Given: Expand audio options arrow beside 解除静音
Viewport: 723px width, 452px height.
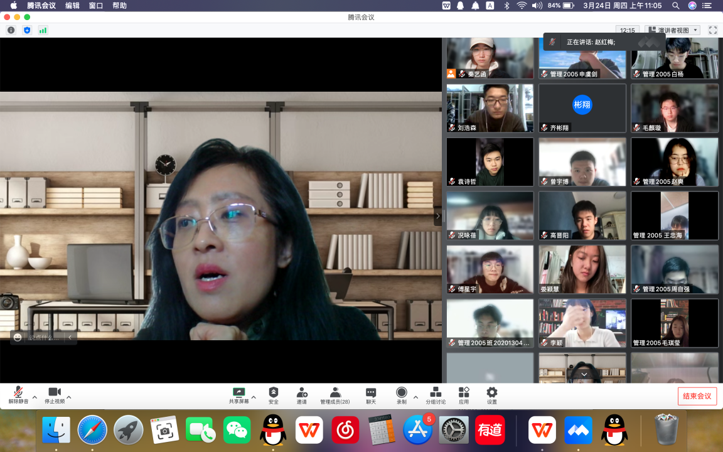Looking at the screenshot, I should [35, 397].
